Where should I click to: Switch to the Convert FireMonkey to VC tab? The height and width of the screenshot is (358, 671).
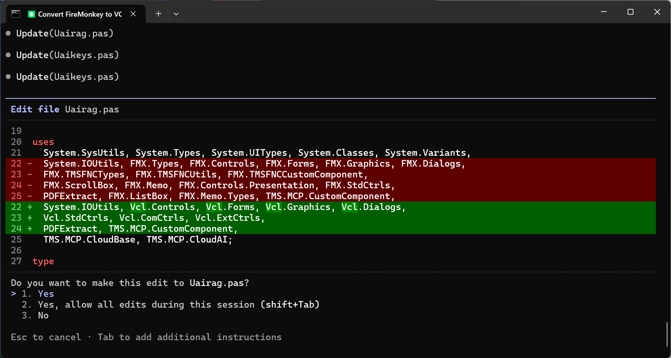coord(77,14)
